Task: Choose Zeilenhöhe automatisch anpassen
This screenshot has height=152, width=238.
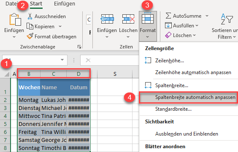Action: (x=189, y=72)
